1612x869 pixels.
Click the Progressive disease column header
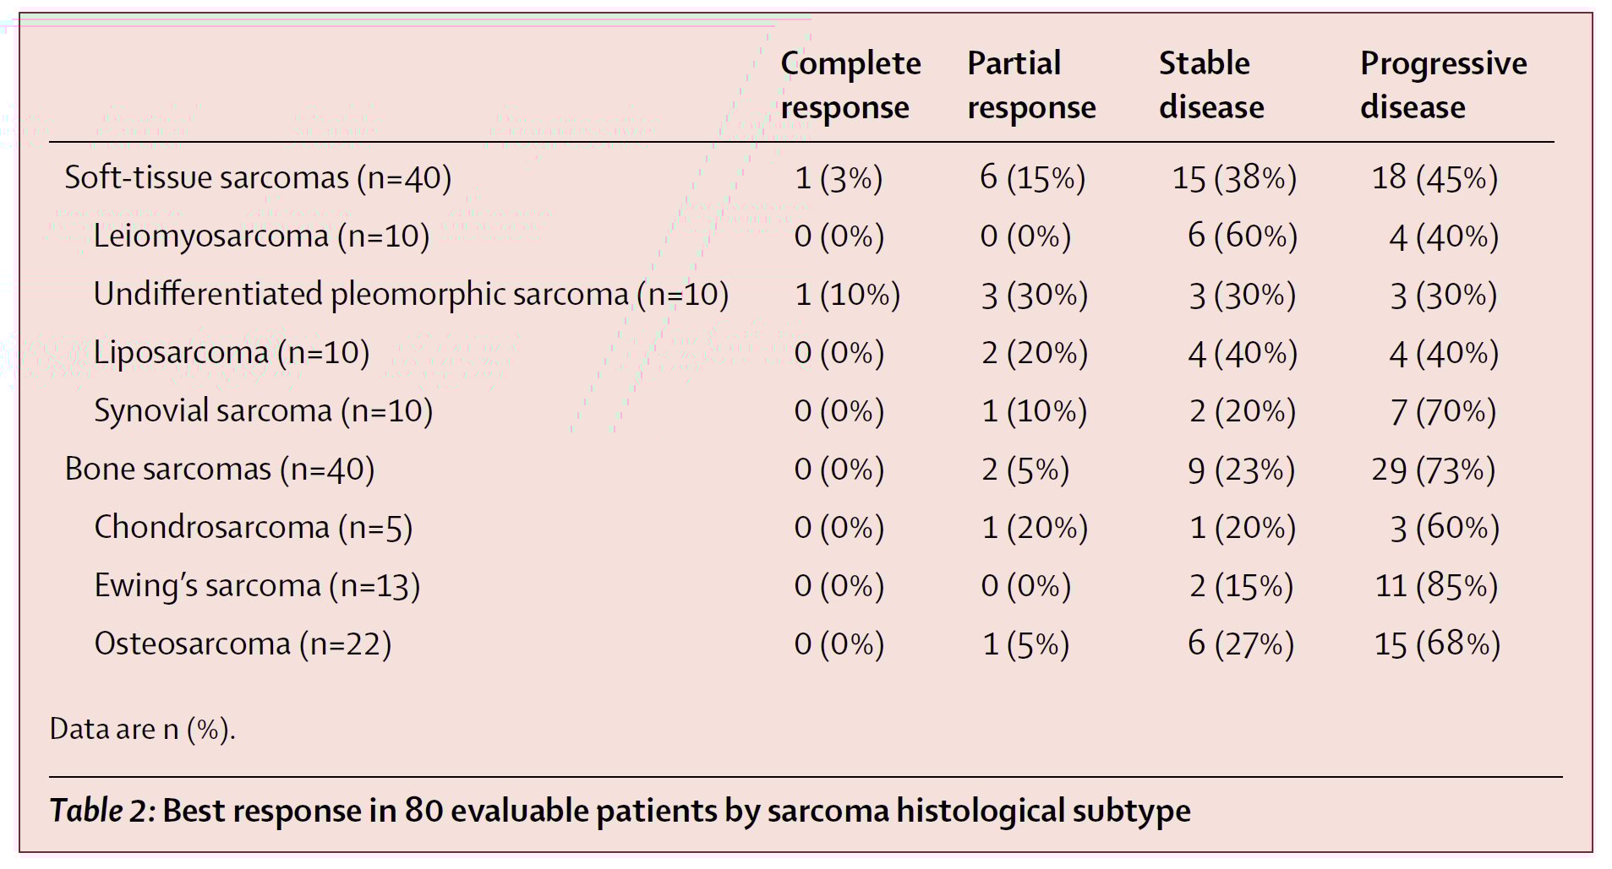[x=1442, y=85]
